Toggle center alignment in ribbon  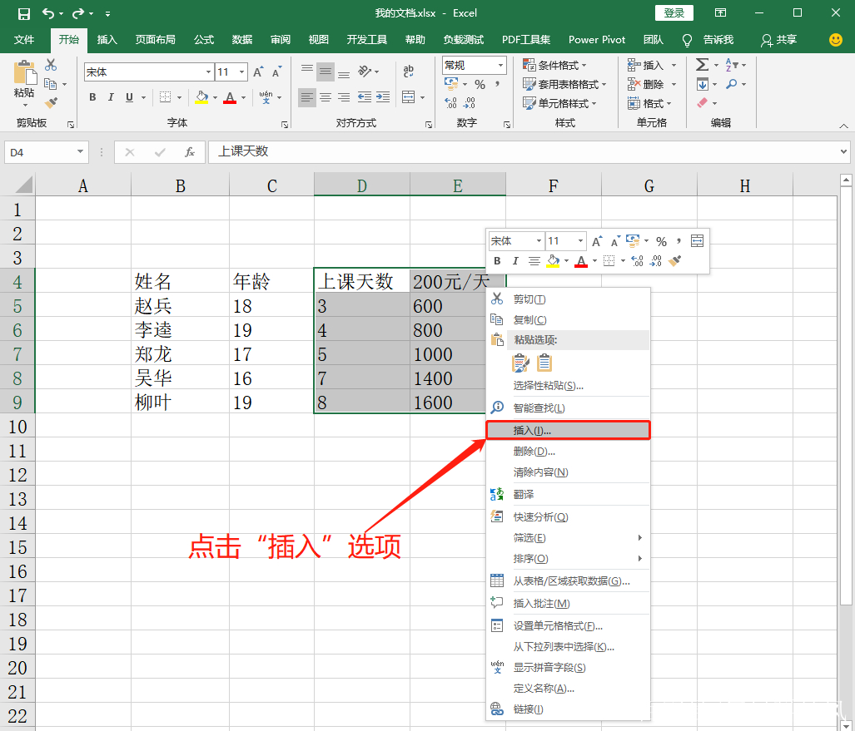(x=326, y=97)
